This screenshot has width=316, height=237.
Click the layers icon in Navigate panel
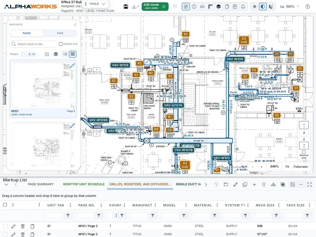(x=56, y=54)
